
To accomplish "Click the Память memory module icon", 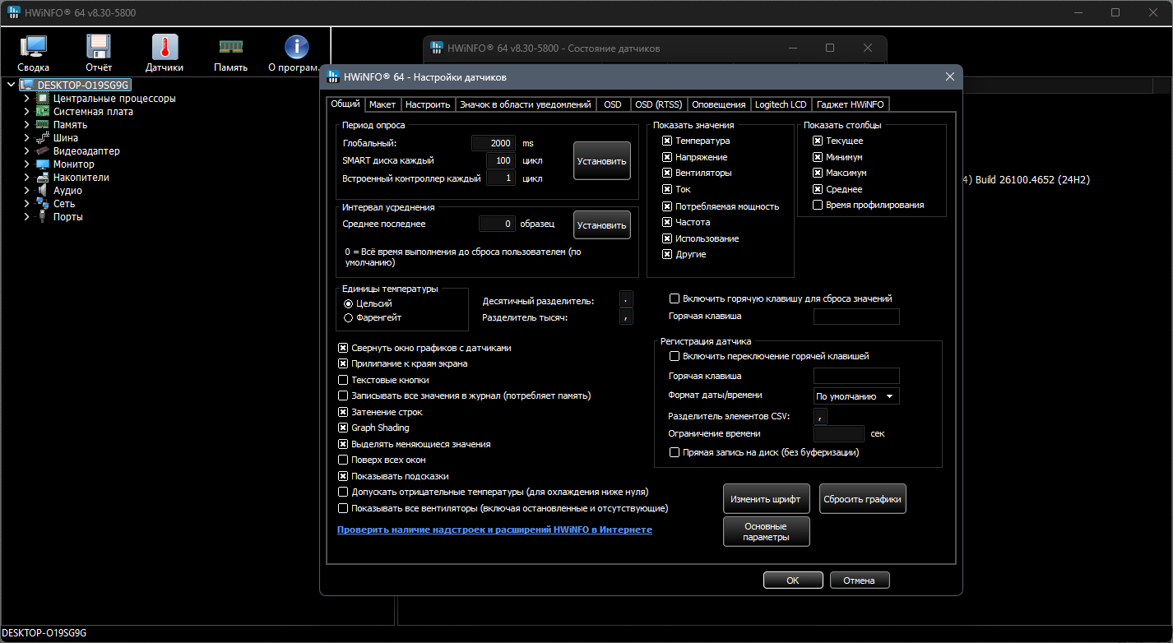I will [230, 47].
